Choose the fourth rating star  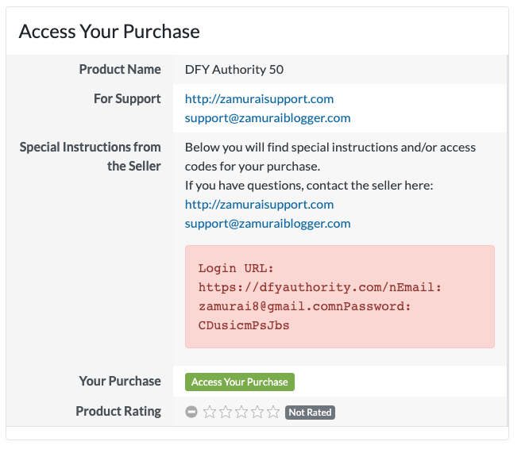click(x=258, y=412)
